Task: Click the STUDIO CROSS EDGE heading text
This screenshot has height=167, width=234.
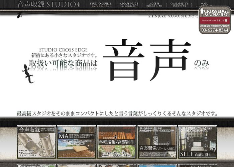Action: (x=64, y=50)
